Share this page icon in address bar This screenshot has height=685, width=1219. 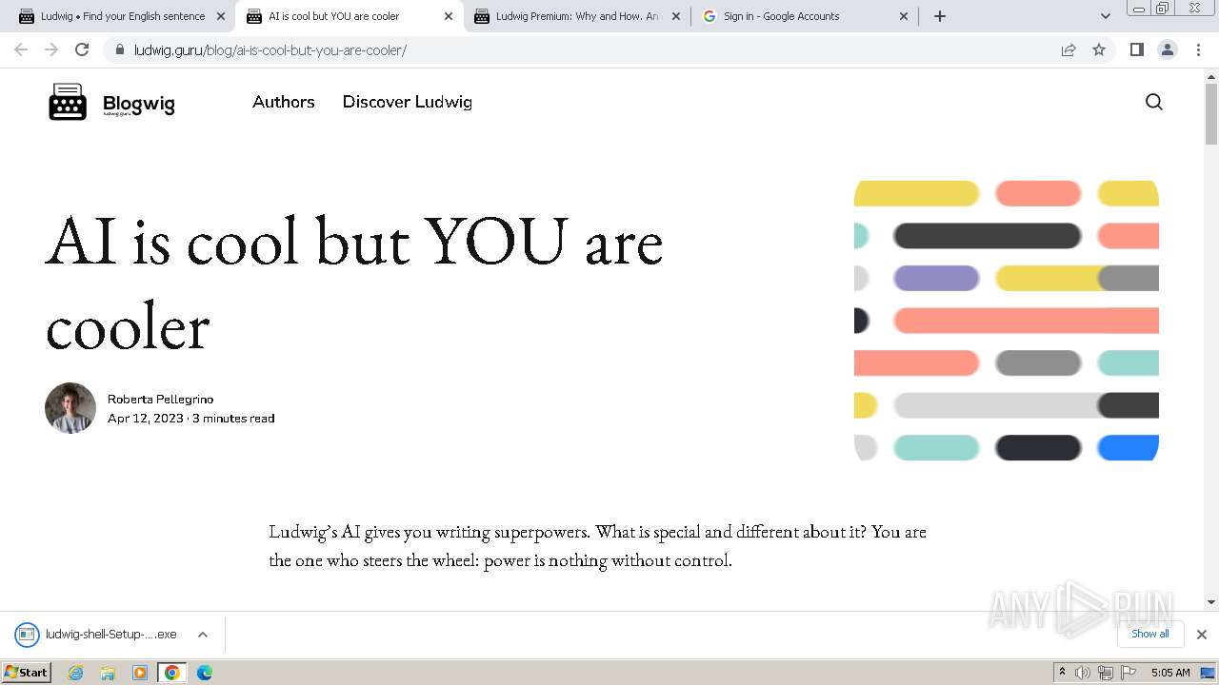point(1069,49)
